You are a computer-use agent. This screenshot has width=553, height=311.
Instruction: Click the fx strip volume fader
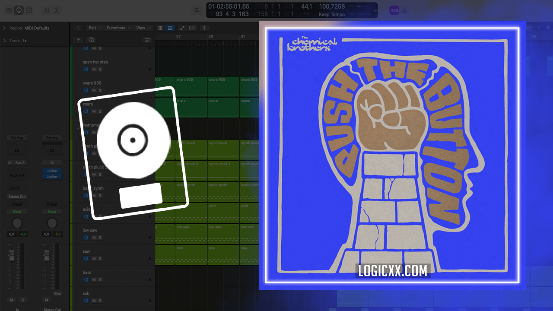click(12, 255)
